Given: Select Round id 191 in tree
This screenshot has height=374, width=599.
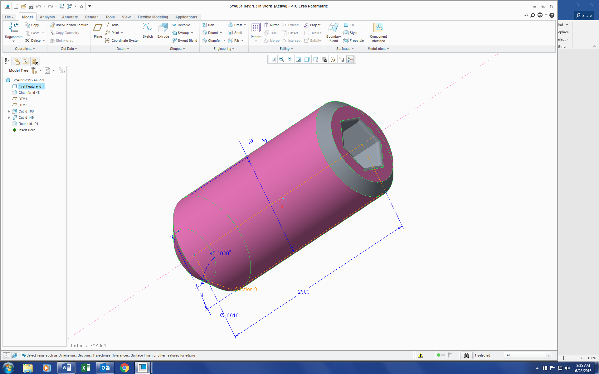Looking at the screenshot, I should [x=28, y=124].
